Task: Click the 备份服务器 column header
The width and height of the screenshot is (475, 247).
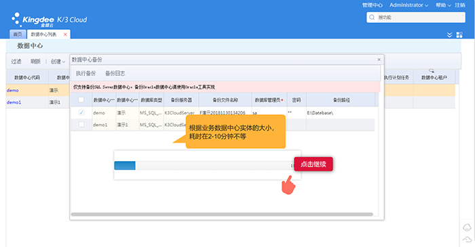Action: click(181, 100)
